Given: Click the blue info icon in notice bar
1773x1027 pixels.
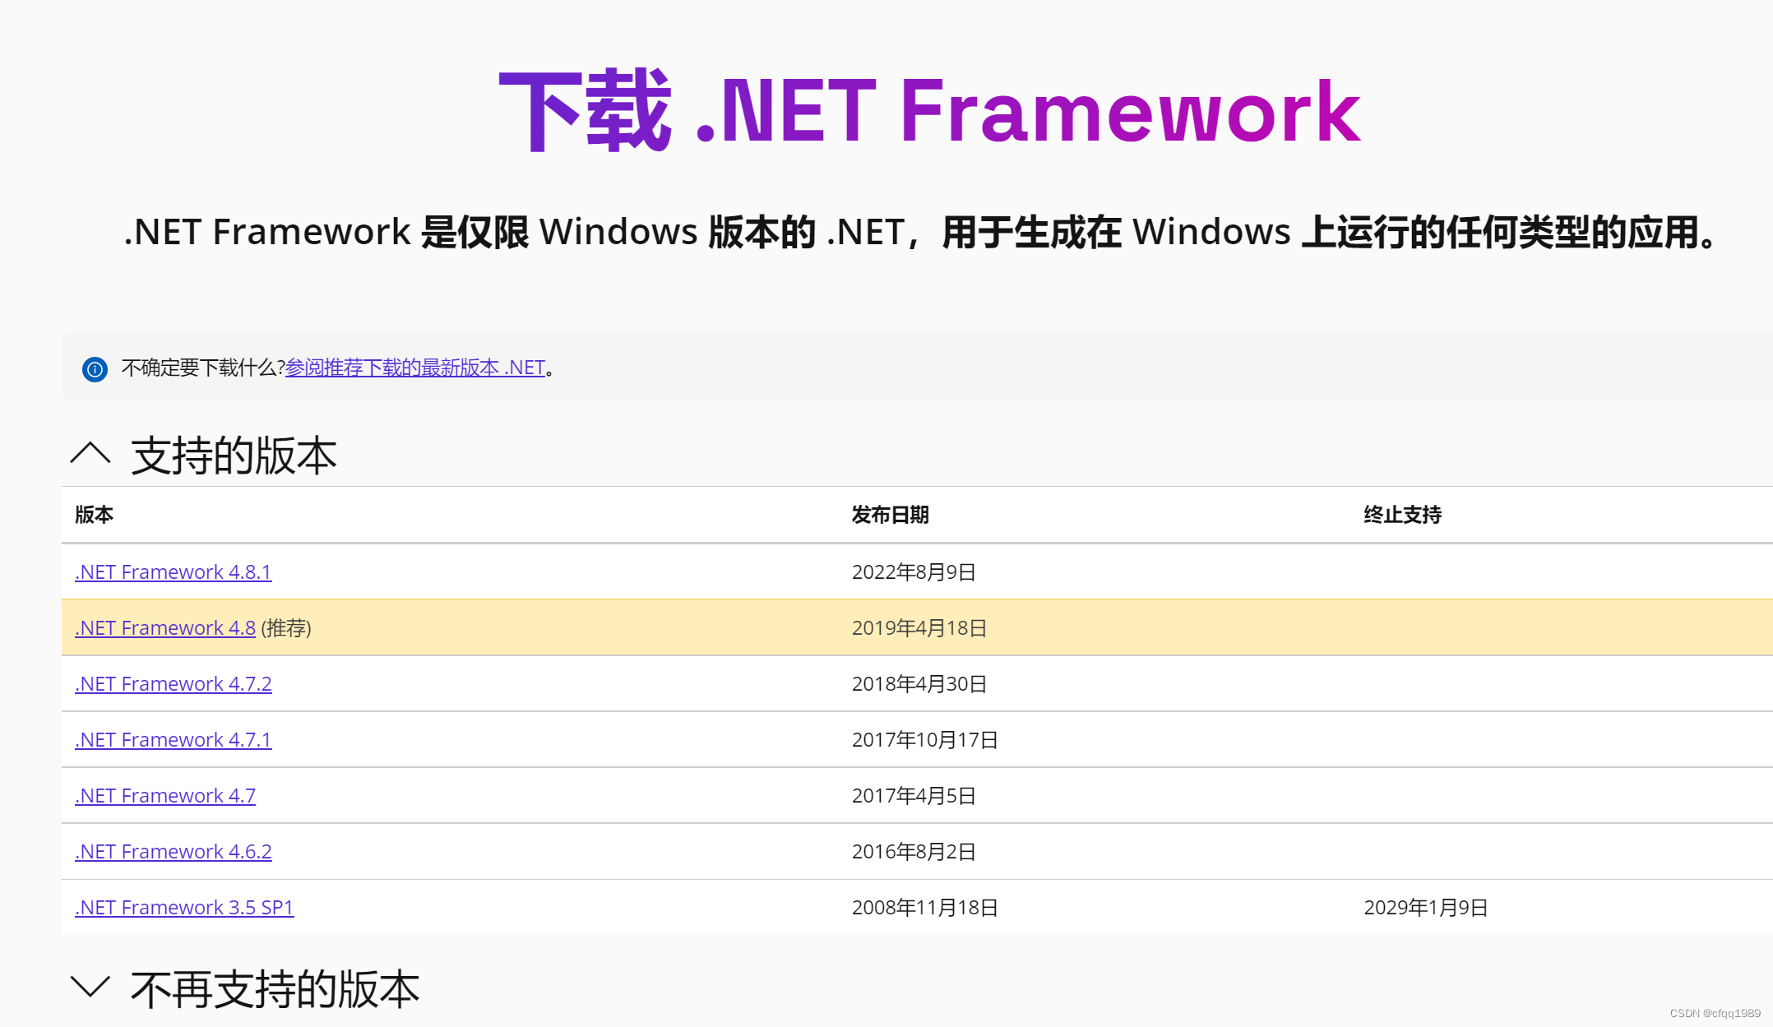Looking at the screenshot, I should click(x=95, y=368).
